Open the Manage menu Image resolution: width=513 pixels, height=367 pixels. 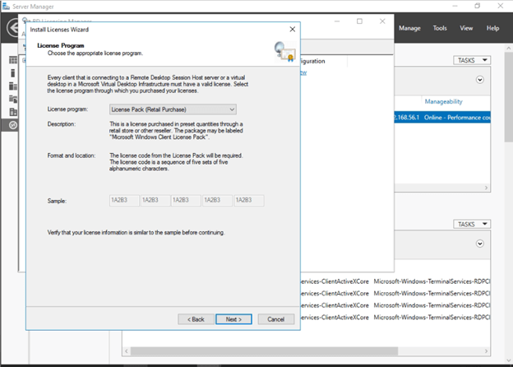(x=409, y=28)
